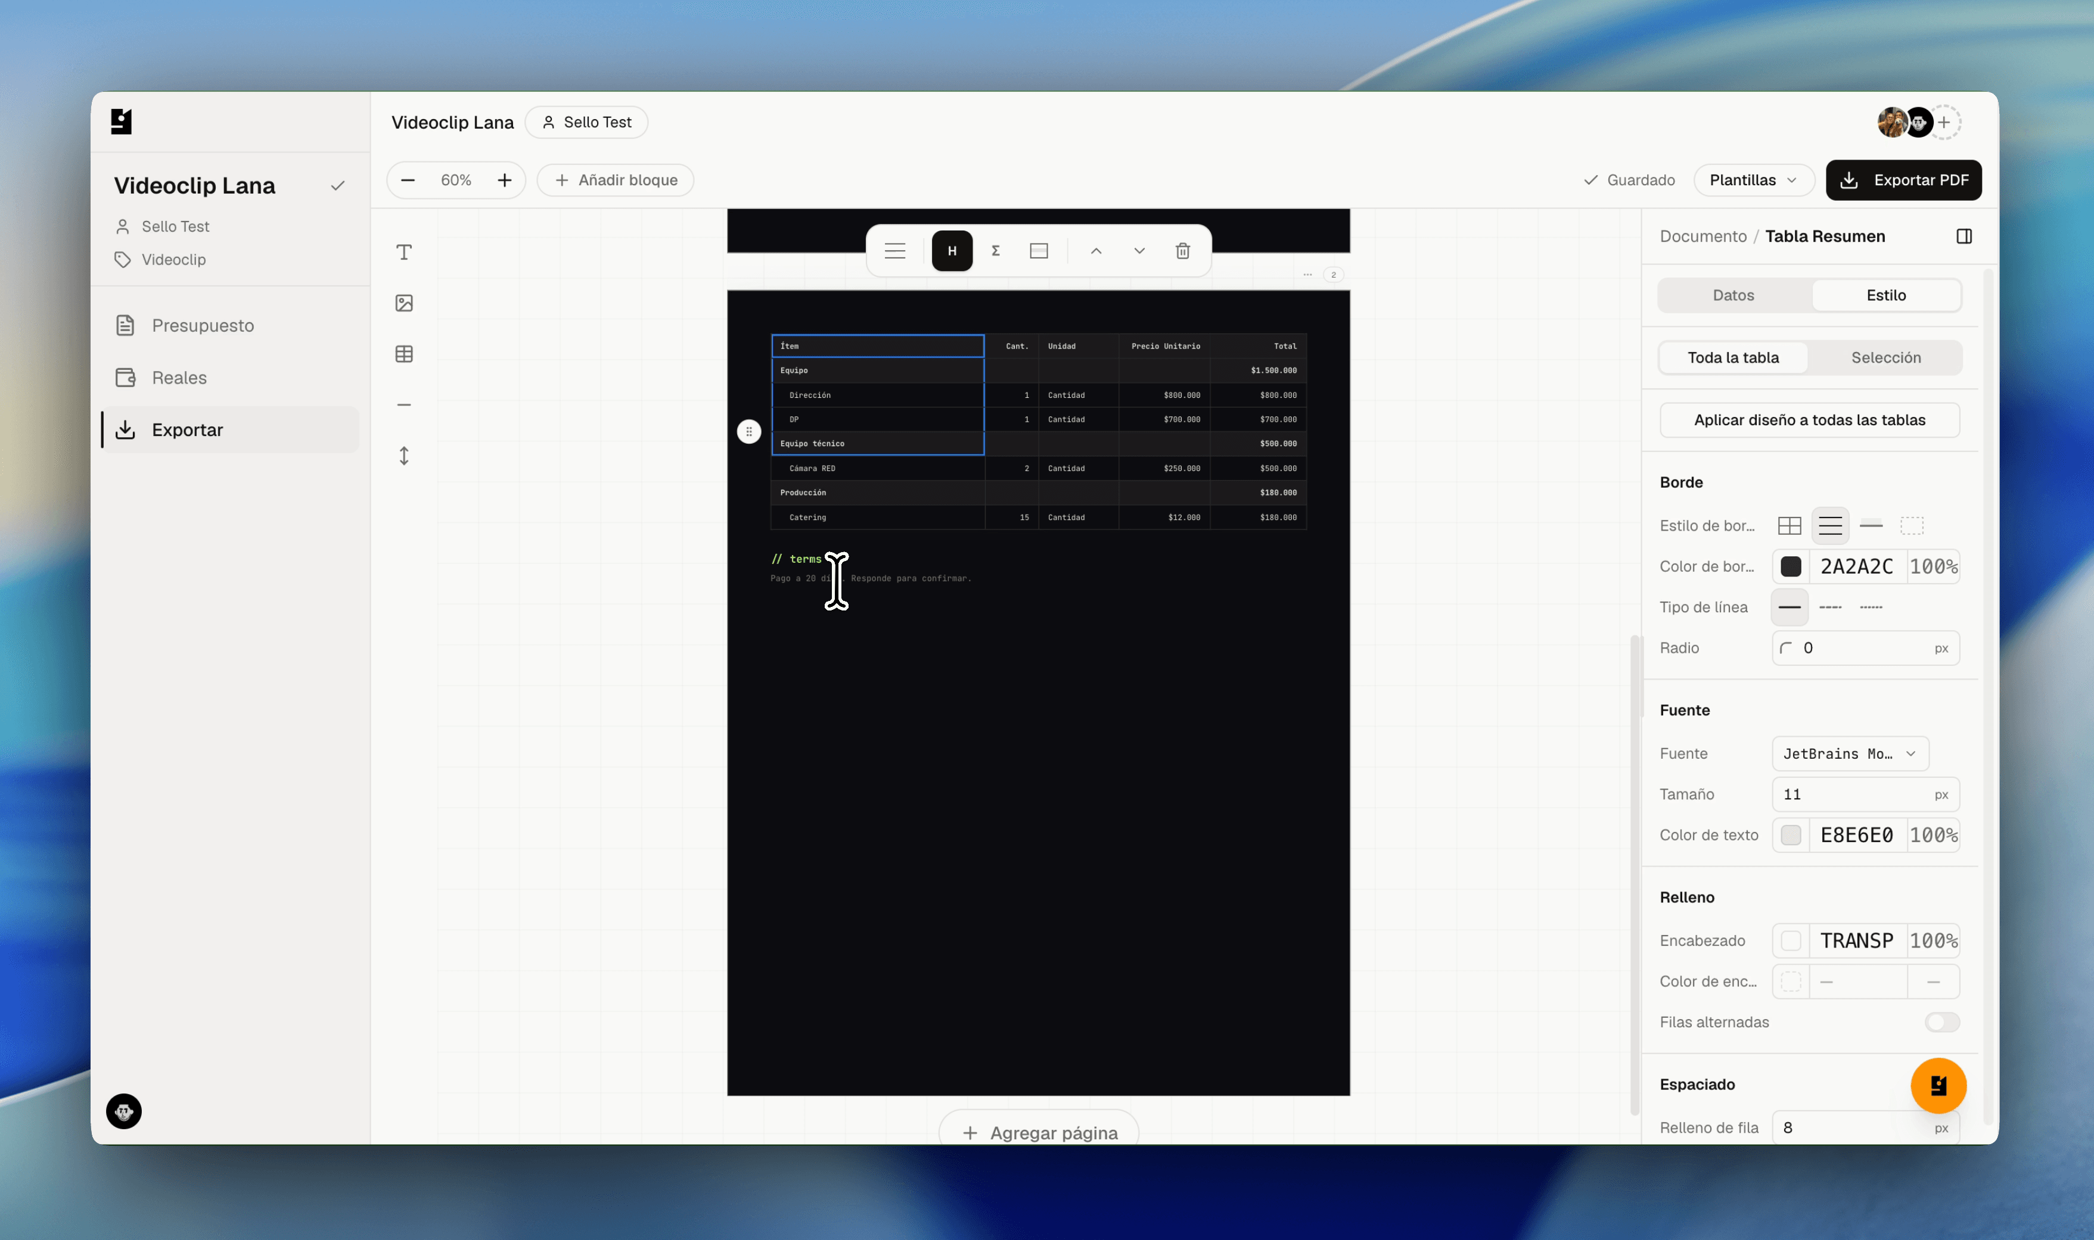Click the Sello Test client chip
2094x1240 pixels.
pos(587,122)
